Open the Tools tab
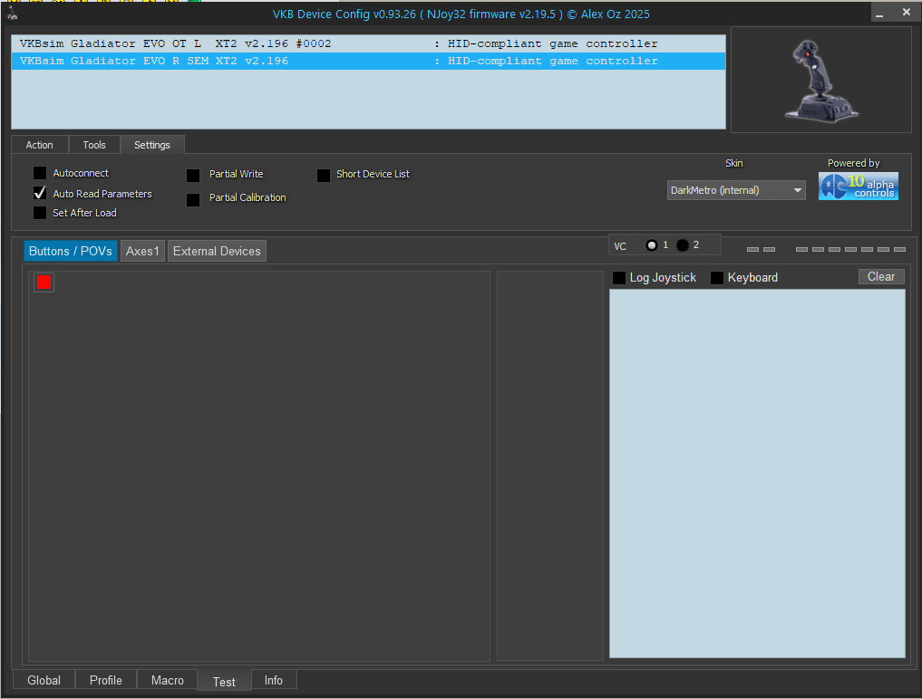This screenshot has height=699, width=922. [94, 145]
